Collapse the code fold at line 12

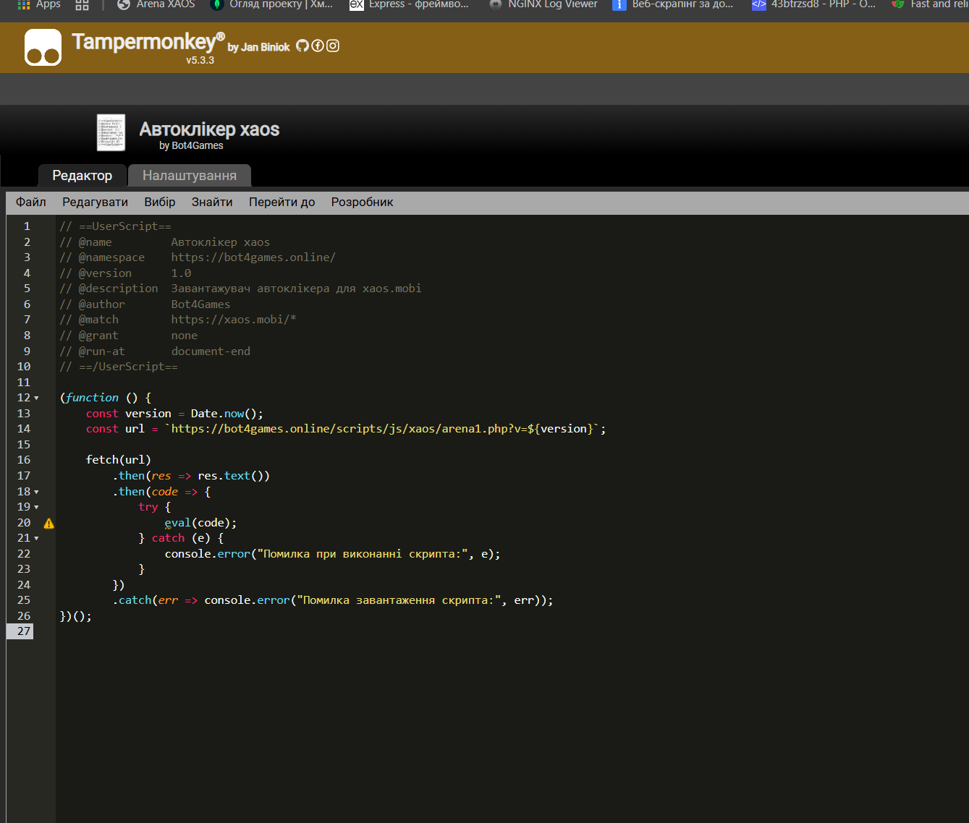[37, 398]
